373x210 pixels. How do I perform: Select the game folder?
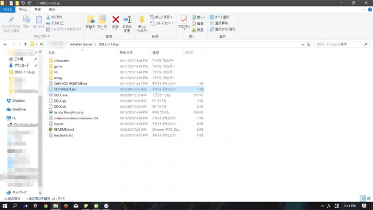coord(58,67)
